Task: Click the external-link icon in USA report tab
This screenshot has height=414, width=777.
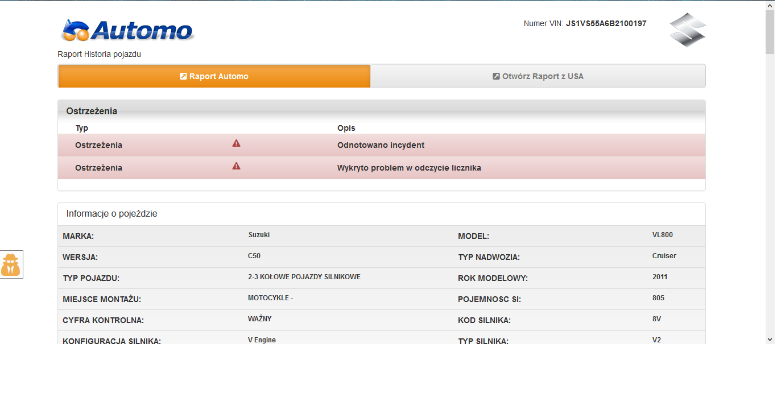Action: [x=496, y=76]
